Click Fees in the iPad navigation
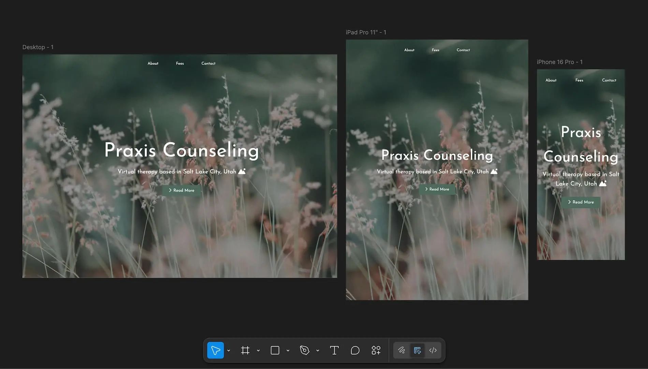This screenshot has width=648, height=369. 436,50
